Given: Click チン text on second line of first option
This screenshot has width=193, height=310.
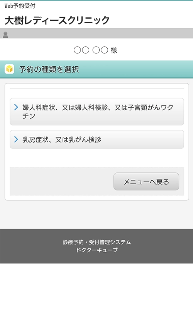Looking at the screenshot, I should pos(29,116).
